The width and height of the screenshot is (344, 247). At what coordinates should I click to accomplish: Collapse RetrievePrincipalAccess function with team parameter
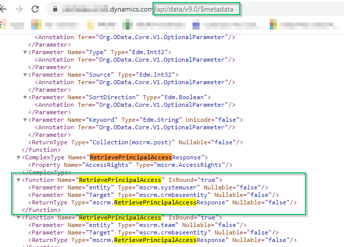point(19,217)
